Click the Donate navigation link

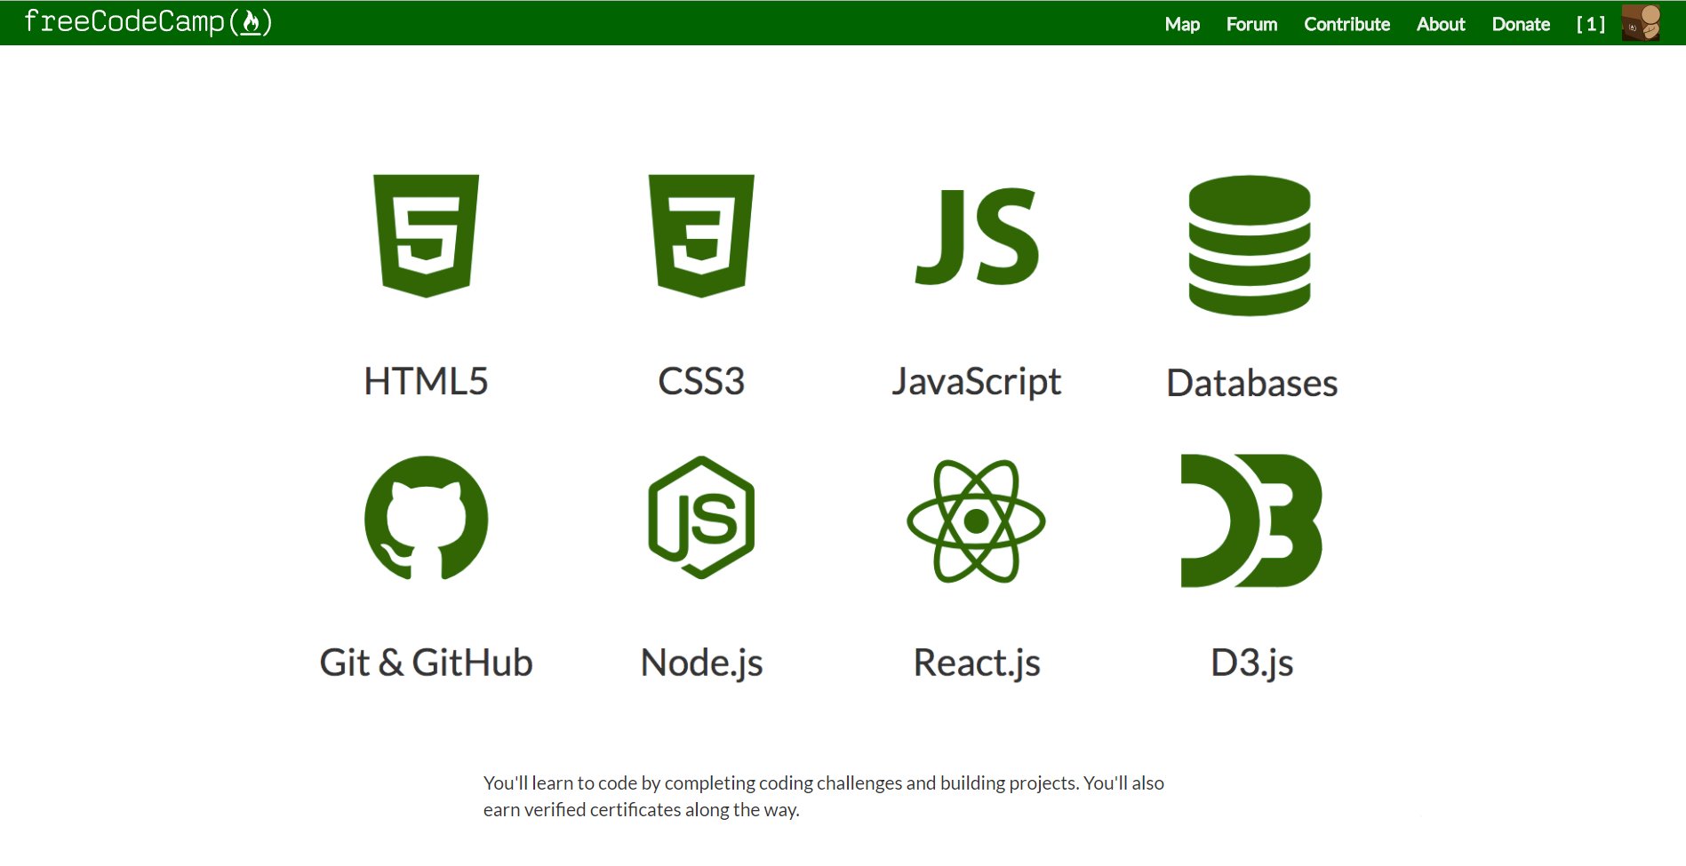pos(1521,24)
